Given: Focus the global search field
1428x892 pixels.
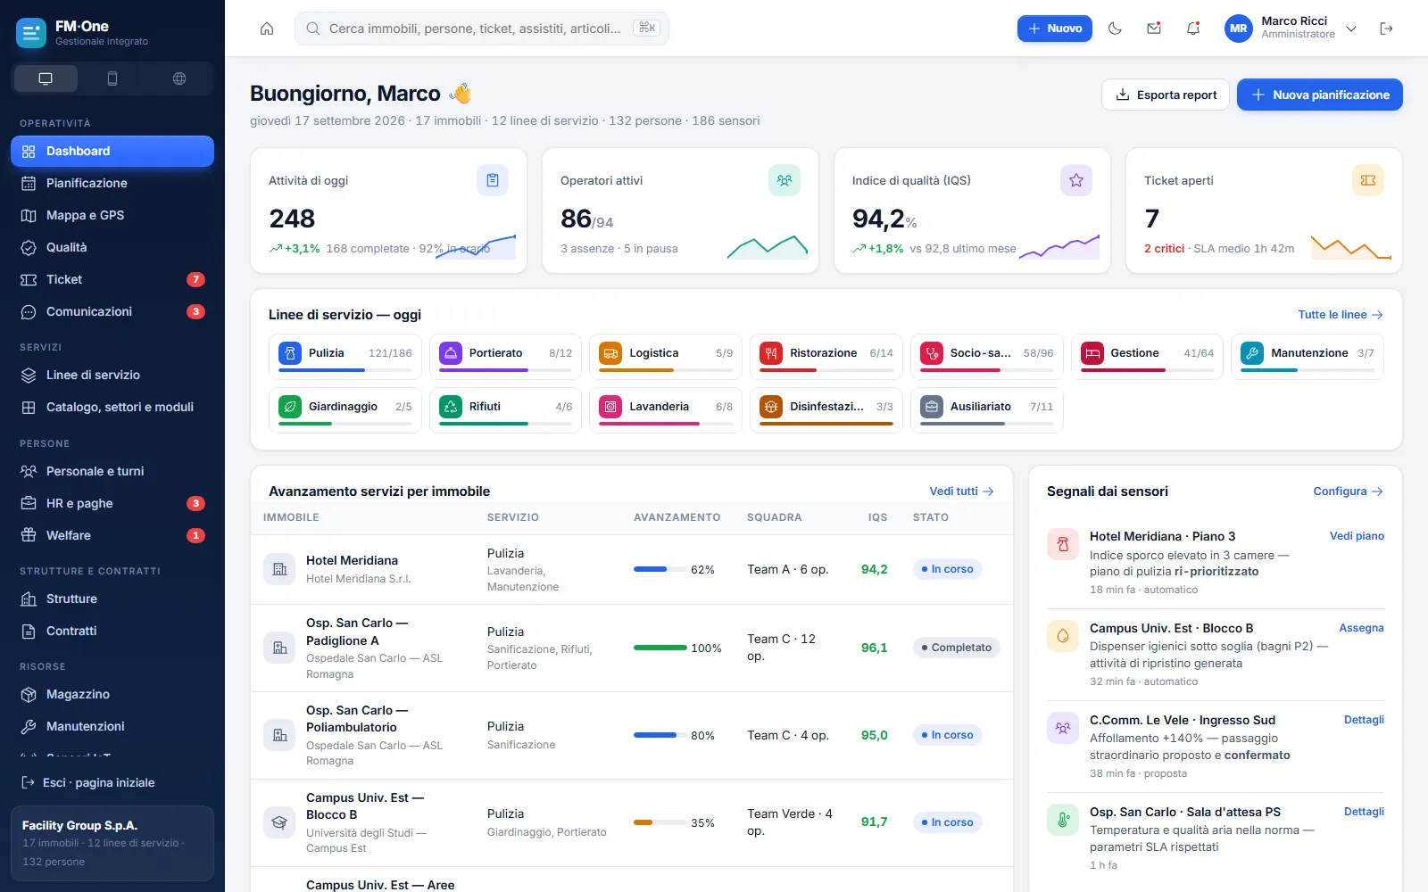Looking at the screenshot, I should pyautogui.click(x=482, y=29).
